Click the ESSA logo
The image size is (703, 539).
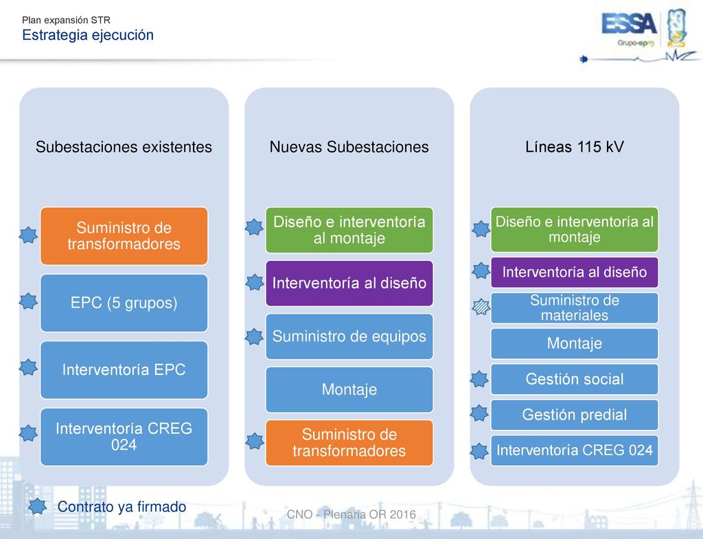point(629,24)
